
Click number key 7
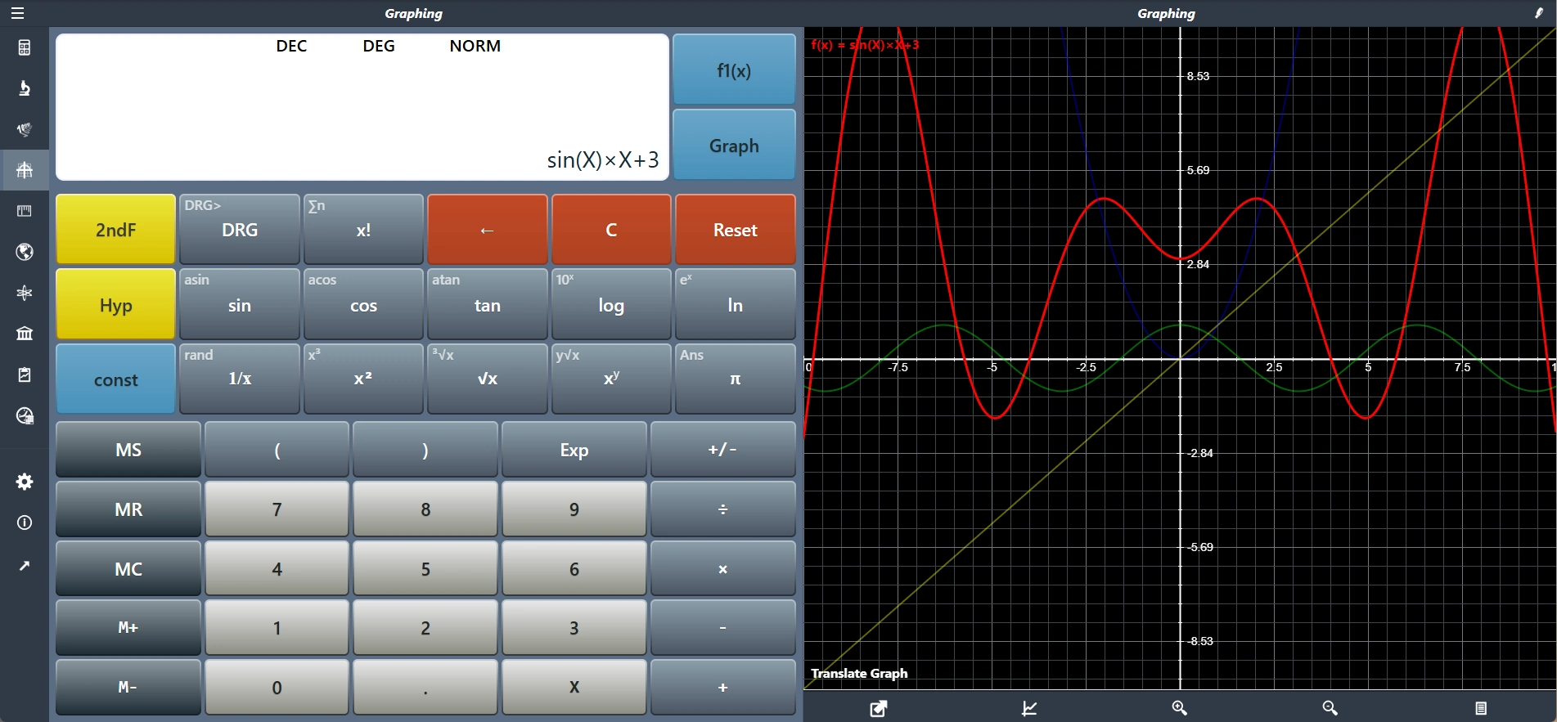coord(277,509)
